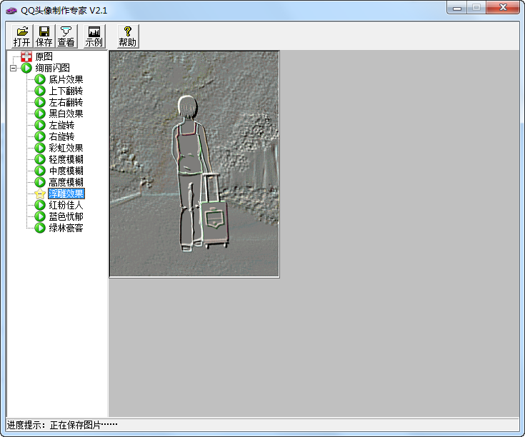Choose the 红粉佳人 effect

tap(66, 205)
